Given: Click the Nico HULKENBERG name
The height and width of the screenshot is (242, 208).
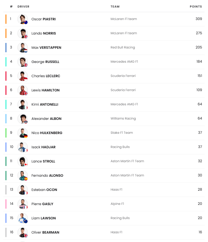Looking at the screenshot, I should [x=47, y=133].
